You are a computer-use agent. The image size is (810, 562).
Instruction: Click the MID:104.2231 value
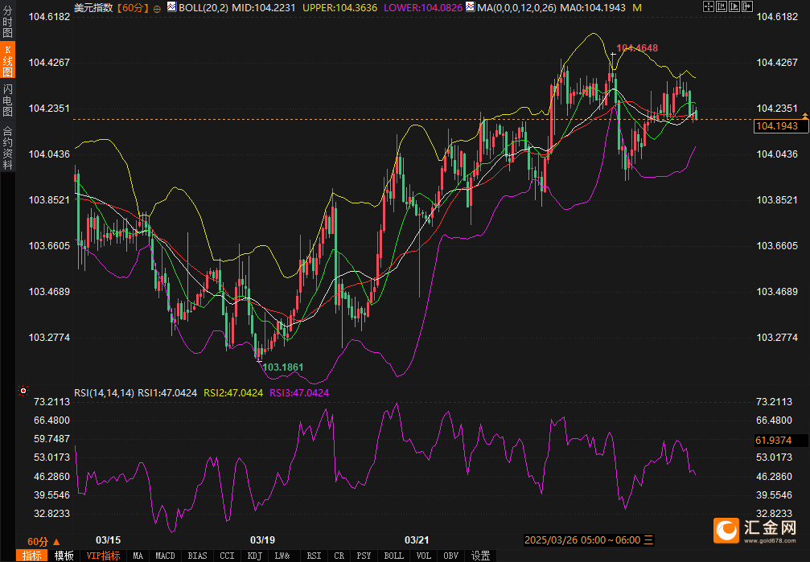click(264, 8)
